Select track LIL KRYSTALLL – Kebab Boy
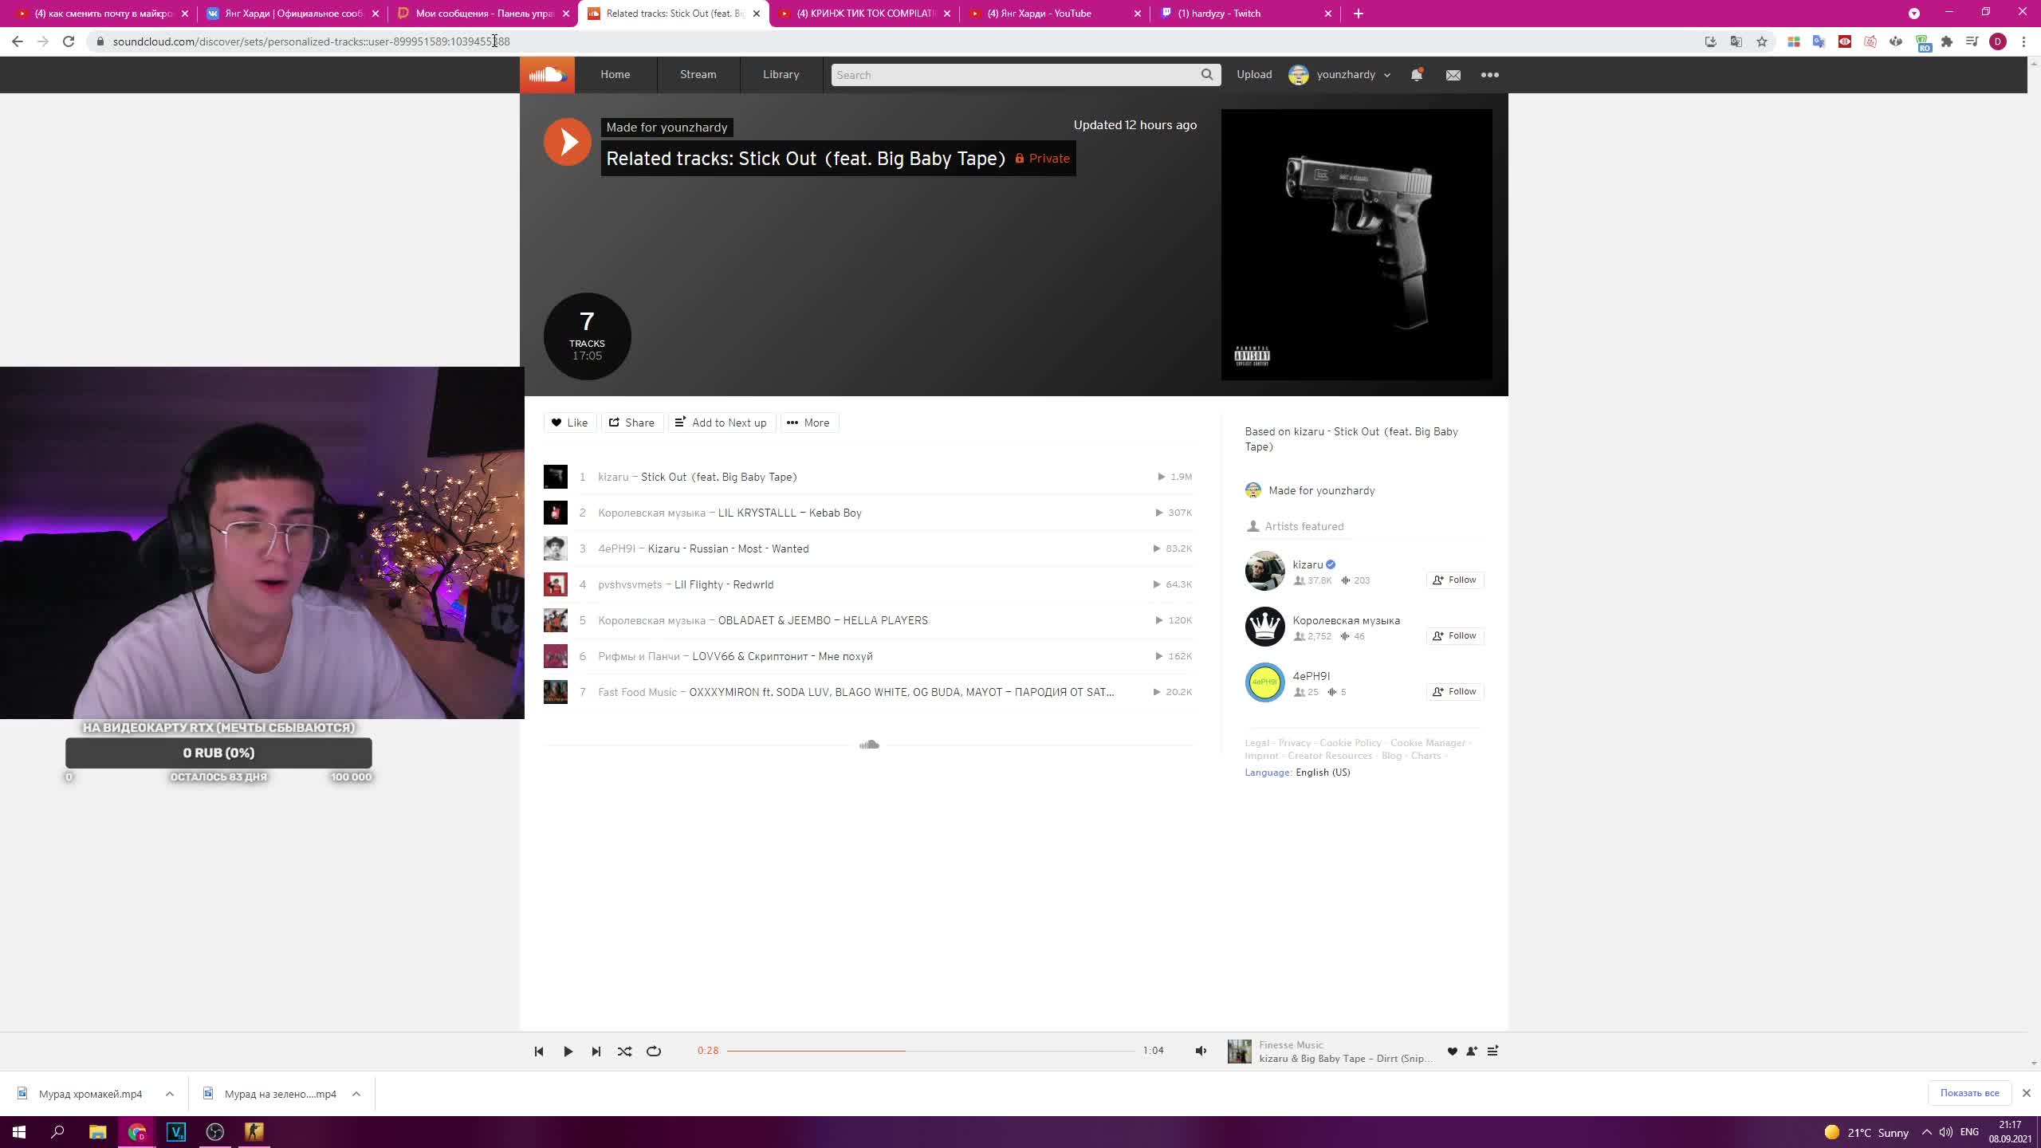This screenshot has width=2041, height=1148. [x=867, y=513]
